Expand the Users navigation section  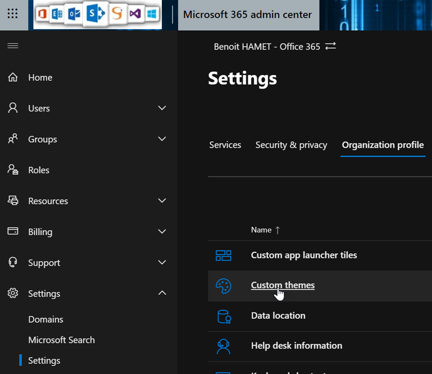pos(162,108)
